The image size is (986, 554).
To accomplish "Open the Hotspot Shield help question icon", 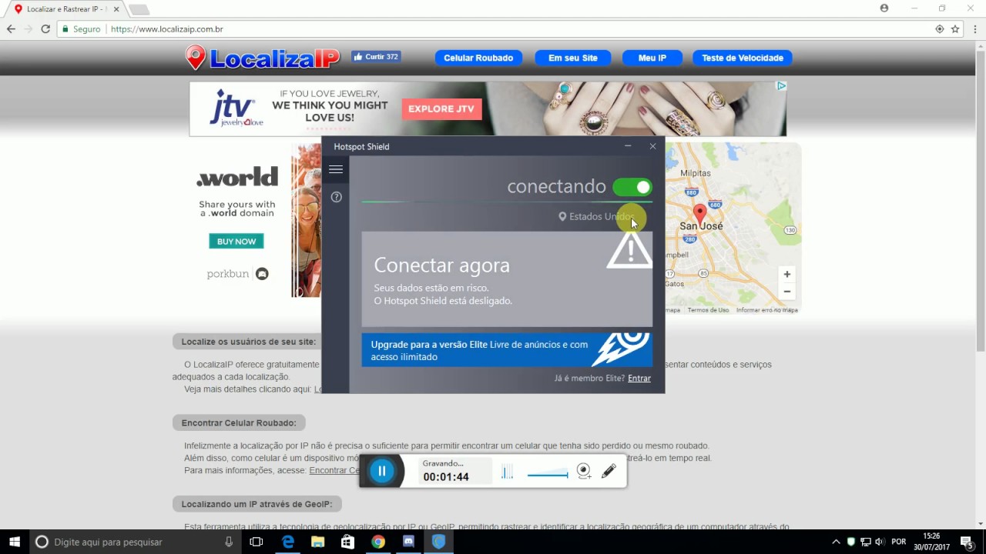I will click(337, 197).
